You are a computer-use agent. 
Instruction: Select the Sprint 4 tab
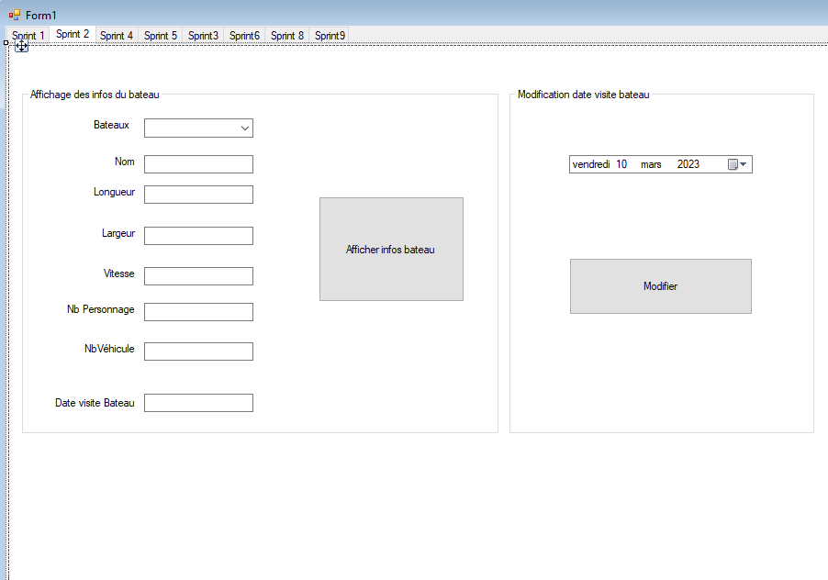point(117,36)
